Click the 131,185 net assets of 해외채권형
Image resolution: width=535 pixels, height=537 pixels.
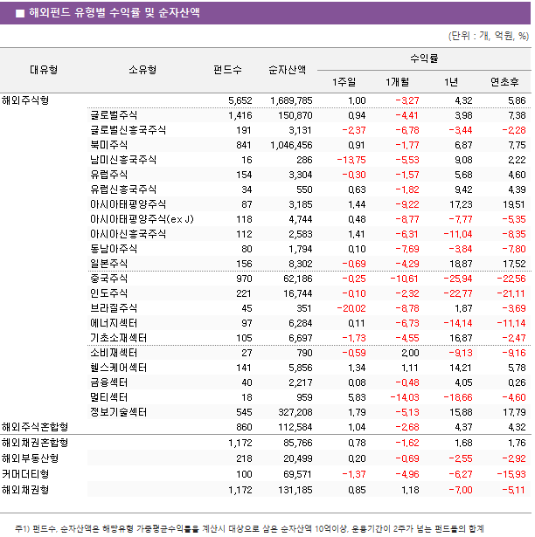point(295,490)
